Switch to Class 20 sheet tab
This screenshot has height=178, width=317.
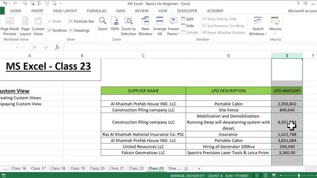pyautogui.click(x=97, y=168)
